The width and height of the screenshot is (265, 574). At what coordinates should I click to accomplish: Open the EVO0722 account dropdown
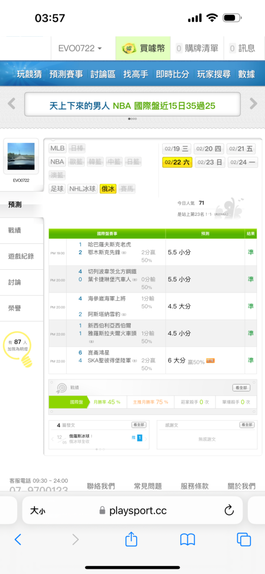(x=80, y=48)
